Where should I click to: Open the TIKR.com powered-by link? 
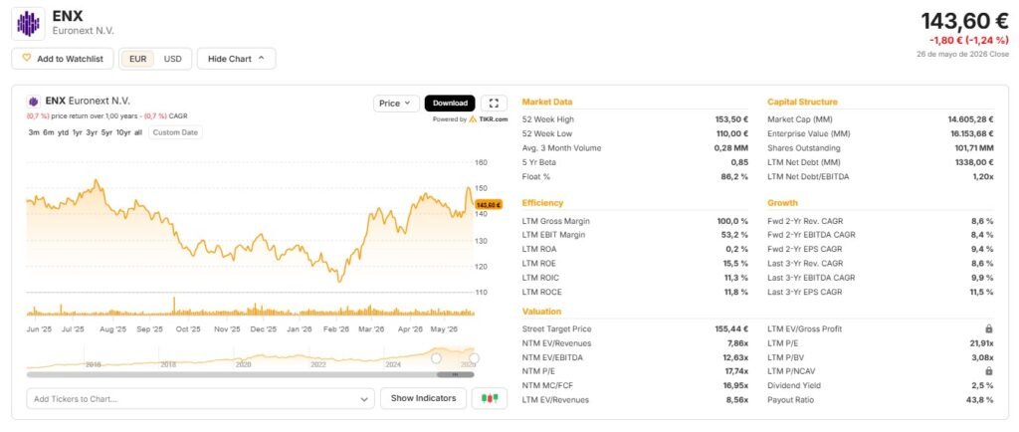488,119
